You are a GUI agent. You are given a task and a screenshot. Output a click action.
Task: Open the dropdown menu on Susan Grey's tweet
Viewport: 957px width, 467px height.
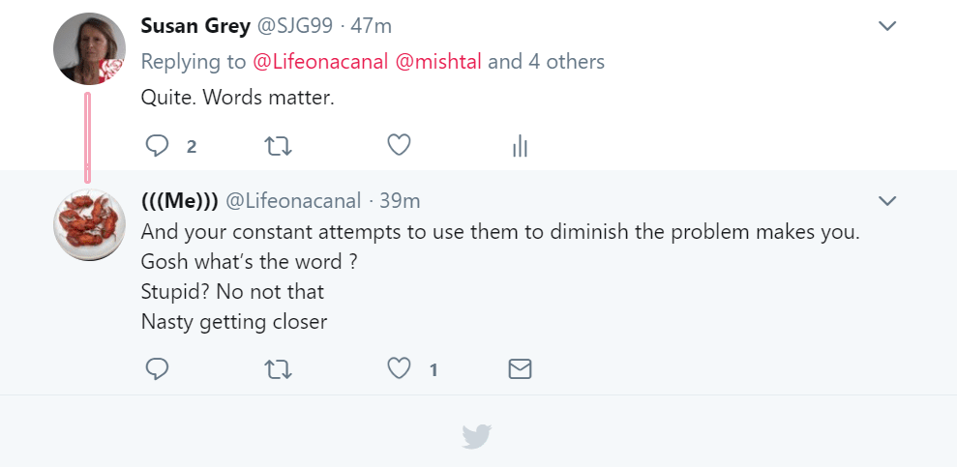coord(886,26)
